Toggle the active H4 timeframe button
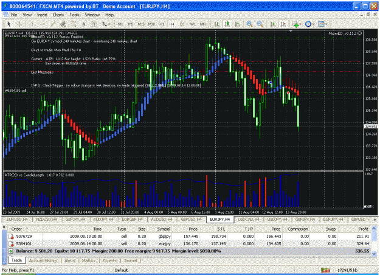 coord(172,24)
